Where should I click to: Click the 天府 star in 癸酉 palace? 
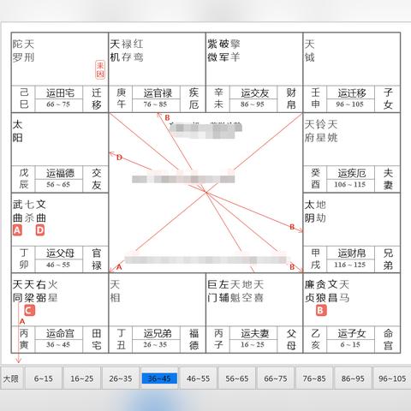pos(310,131)
